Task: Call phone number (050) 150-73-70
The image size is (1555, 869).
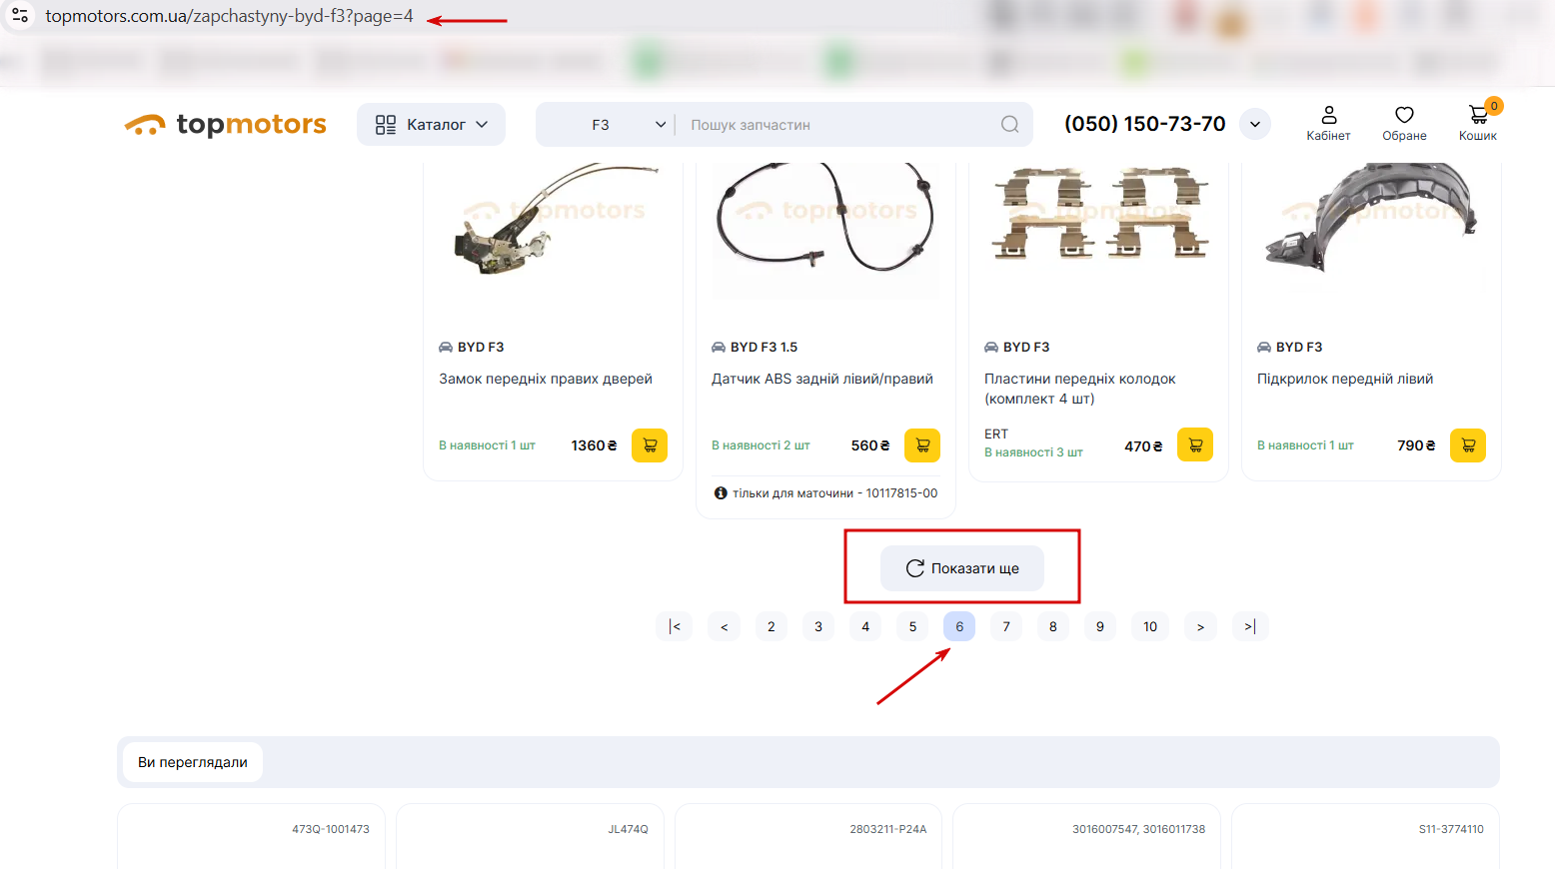Action: click(1145, 124)
